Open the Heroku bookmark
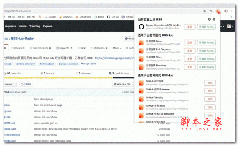239x146 pixels. pos(128,17)
